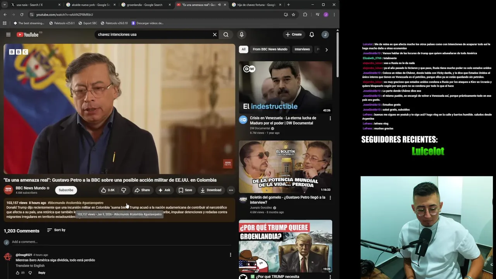Screen dimensions: 496x279
Task: Open the YouTube hamburger guide menu
Action: (x=8, y=34)
